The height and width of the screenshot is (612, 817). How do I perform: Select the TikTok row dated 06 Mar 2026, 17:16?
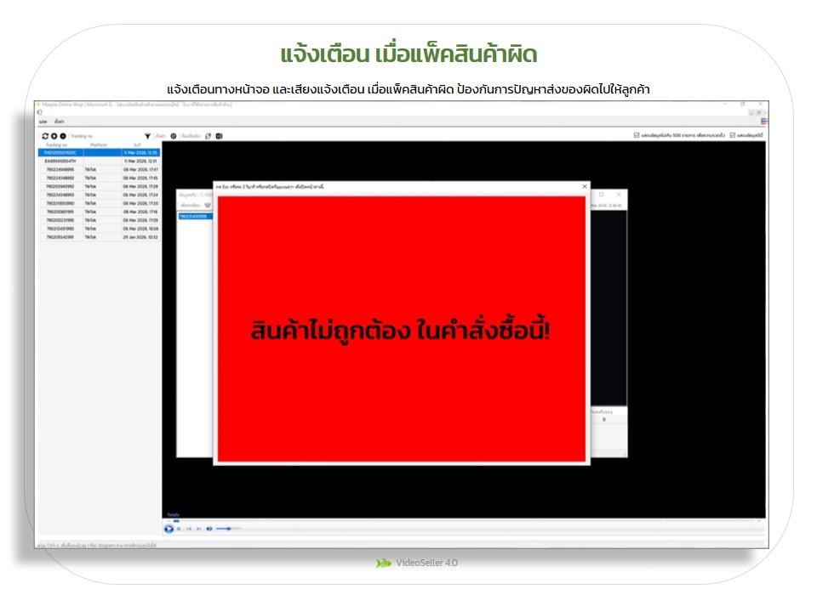(99, 212)
